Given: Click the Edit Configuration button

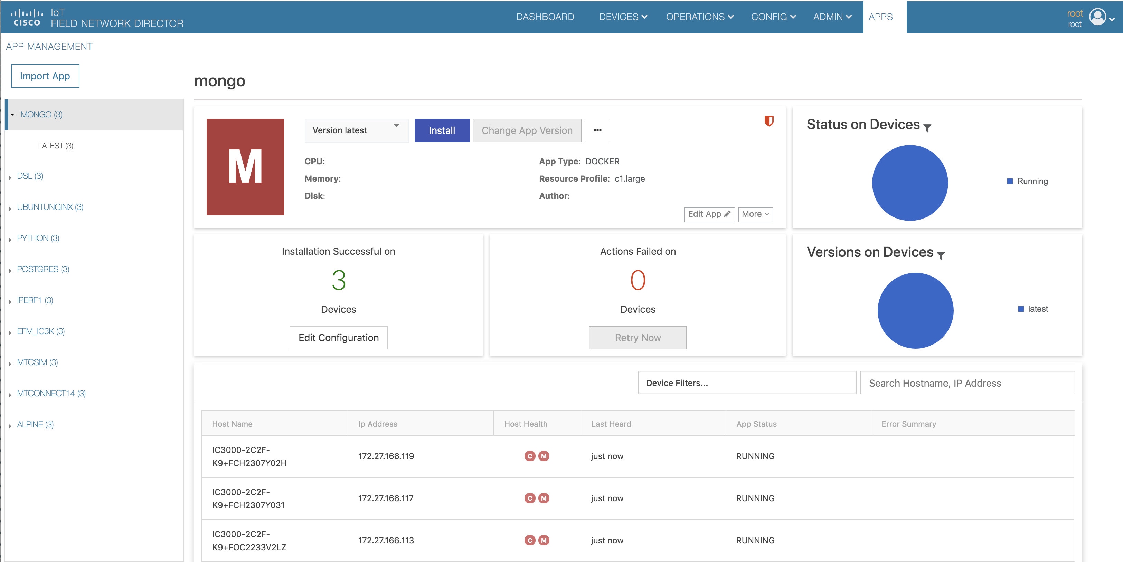Looking at the screenshot, I should click(338, 338).
